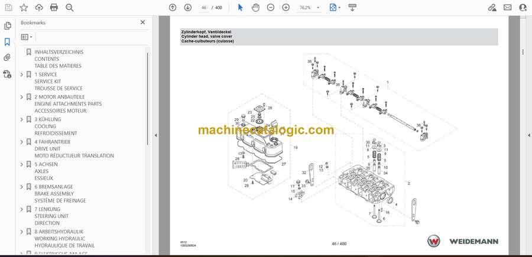The width and height of the screenshot is (532, 257).
Task: Zoom in with the plus button
Action: (286, 8)
